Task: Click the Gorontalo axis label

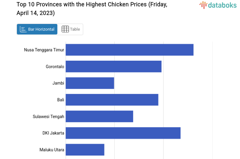Action: click(55, 66)
